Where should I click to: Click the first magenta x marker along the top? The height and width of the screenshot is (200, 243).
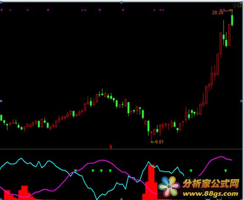[x=2, y=10]
